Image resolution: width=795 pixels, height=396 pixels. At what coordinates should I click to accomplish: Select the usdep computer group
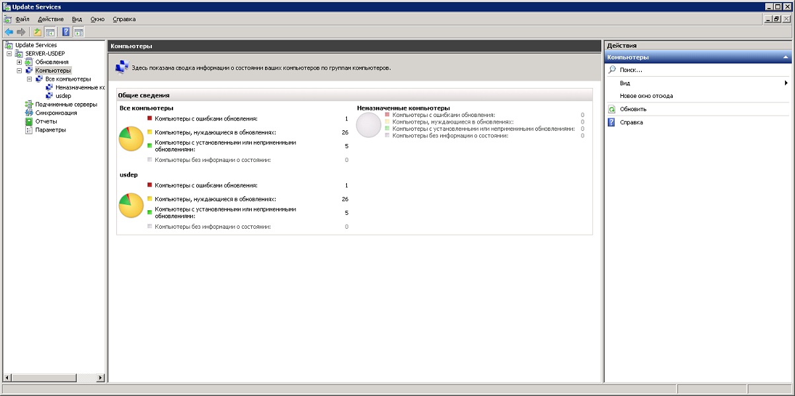point(63,96)
